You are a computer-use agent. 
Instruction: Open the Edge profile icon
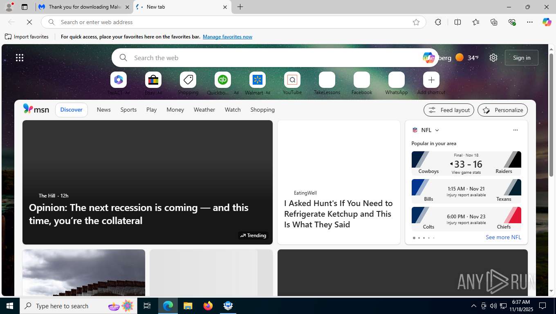9,7
